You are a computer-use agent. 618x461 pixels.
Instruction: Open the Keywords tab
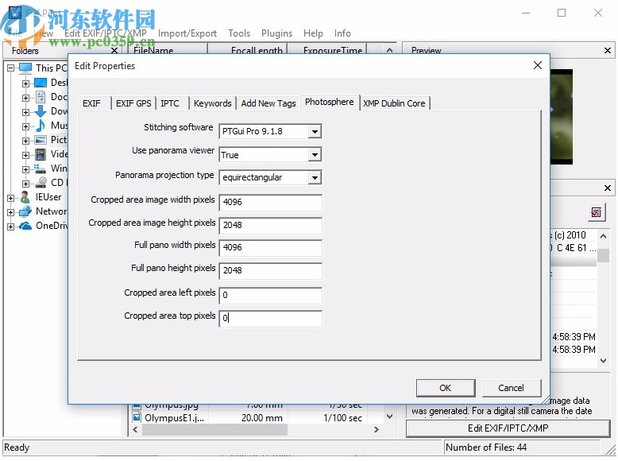(212, 103)
